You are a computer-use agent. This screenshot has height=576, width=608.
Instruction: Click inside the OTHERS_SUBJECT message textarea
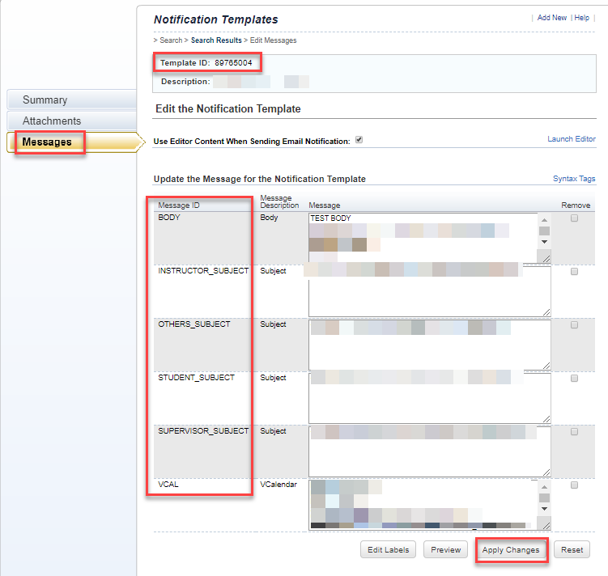pos(430,345)
